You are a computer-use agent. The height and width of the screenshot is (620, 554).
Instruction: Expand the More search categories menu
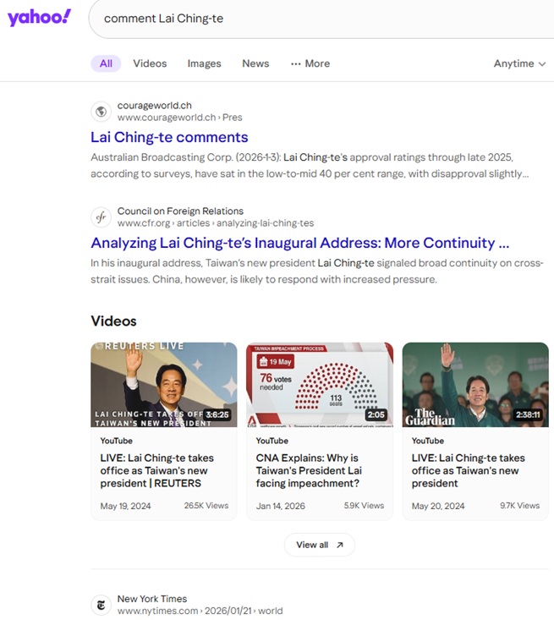click(x=310, y=63)
